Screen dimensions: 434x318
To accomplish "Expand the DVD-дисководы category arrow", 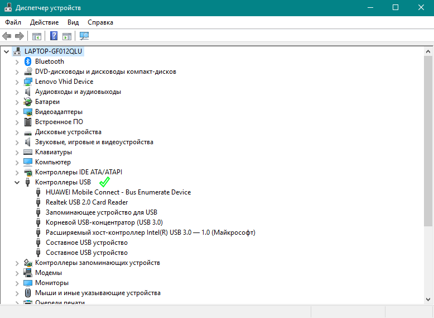I will (x=17, y=72).
